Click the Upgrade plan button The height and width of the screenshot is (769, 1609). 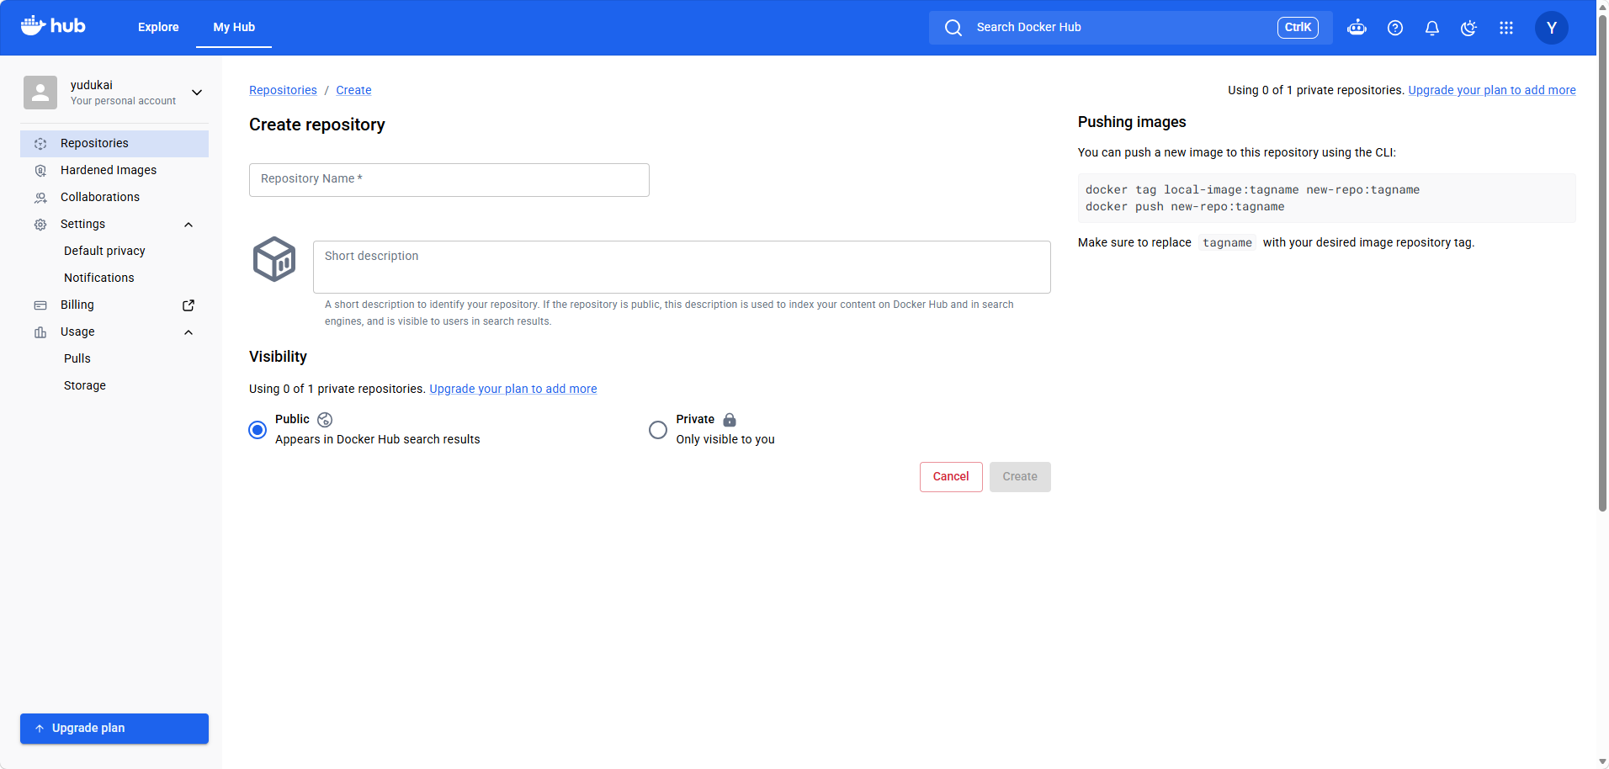click(x=114, y=729)
